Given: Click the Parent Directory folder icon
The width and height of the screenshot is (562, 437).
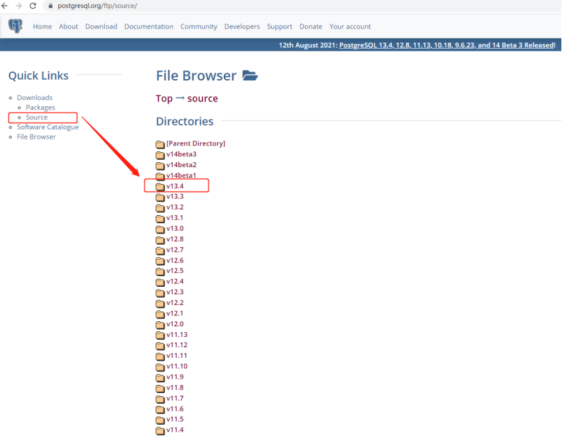Looking at the screenshot, I should 160,144.
